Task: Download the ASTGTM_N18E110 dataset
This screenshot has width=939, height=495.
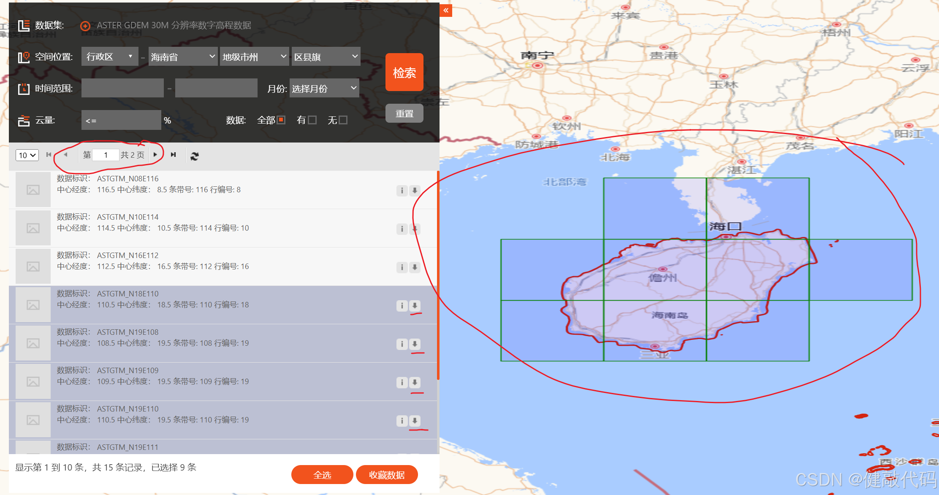Action: 415,306
